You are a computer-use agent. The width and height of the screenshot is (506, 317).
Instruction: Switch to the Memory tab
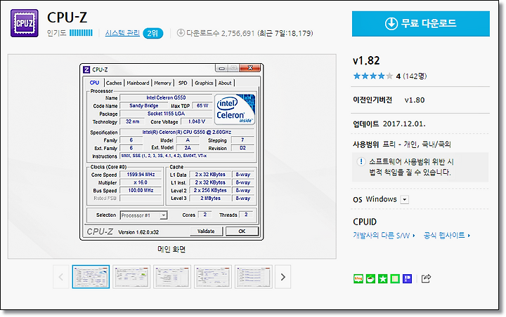pos(162,83)
